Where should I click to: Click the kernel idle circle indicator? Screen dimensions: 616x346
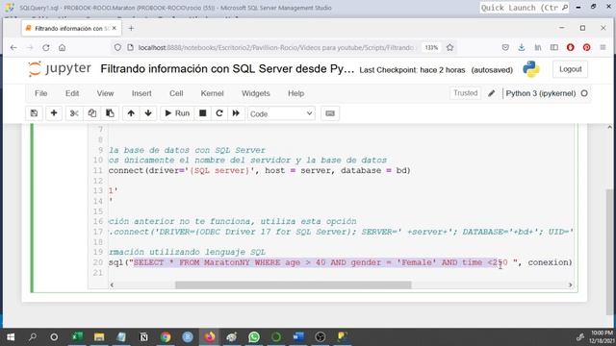(x=584, y=93)
